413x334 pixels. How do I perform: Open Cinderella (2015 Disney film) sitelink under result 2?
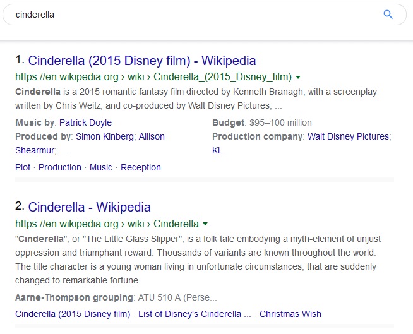click(x=73, y=314)
